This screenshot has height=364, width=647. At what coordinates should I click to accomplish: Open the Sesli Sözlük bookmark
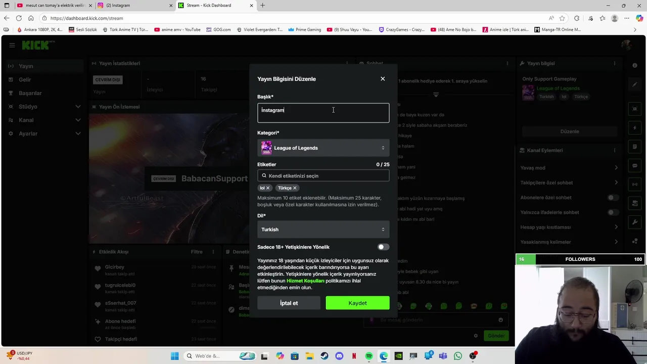click(82, 29)
